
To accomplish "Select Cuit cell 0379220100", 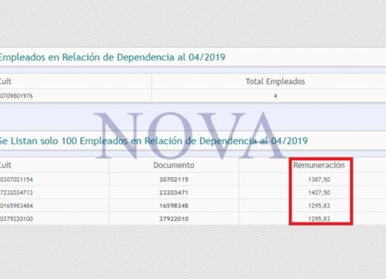I will [16, 219].
